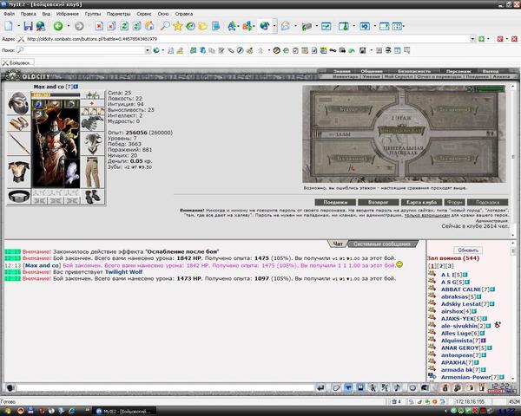Screen dimensions: 521x416
Task: Click the helmet equipment slot
Action: [x=18, y=103]
